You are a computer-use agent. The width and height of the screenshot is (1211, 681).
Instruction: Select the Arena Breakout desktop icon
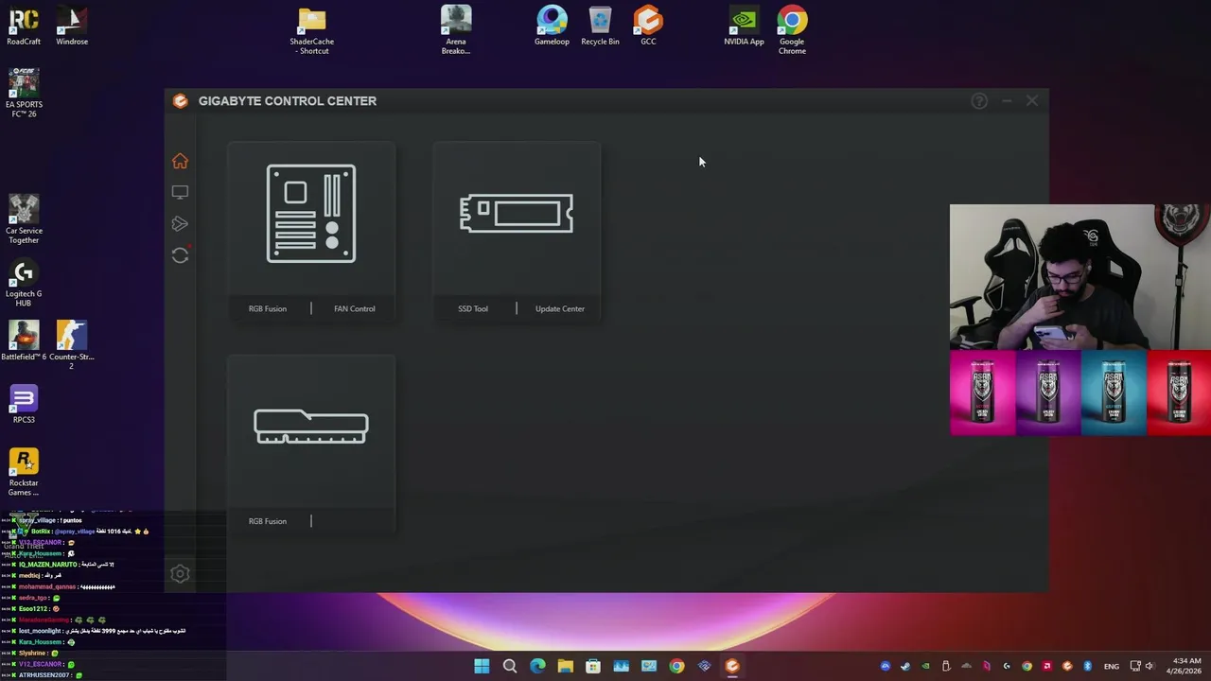(456, 30)
